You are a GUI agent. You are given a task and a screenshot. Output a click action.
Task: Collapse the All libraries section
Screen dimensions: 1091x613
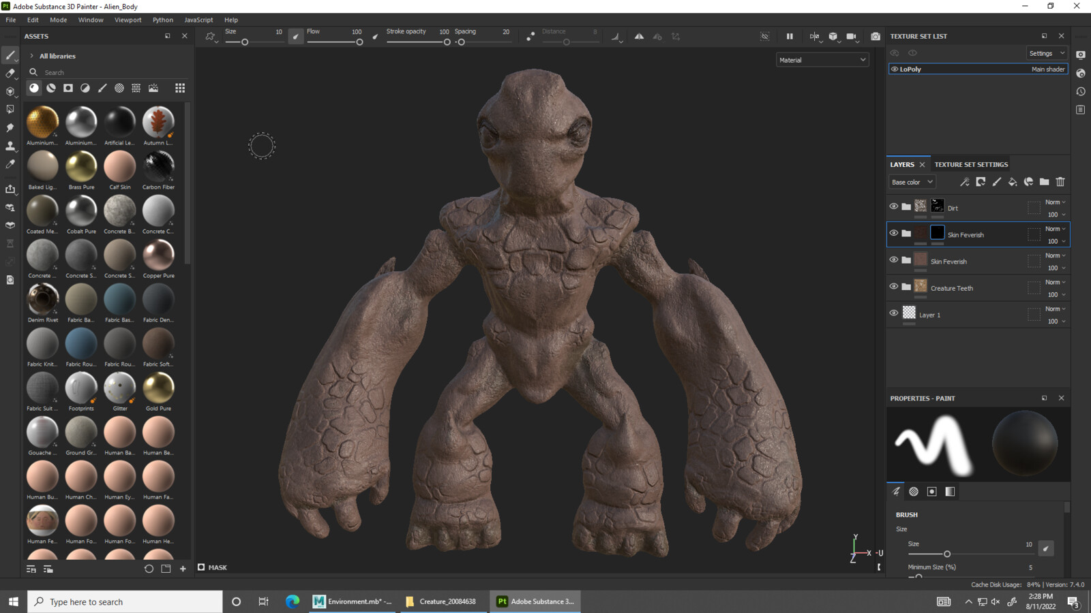[32, 56]
